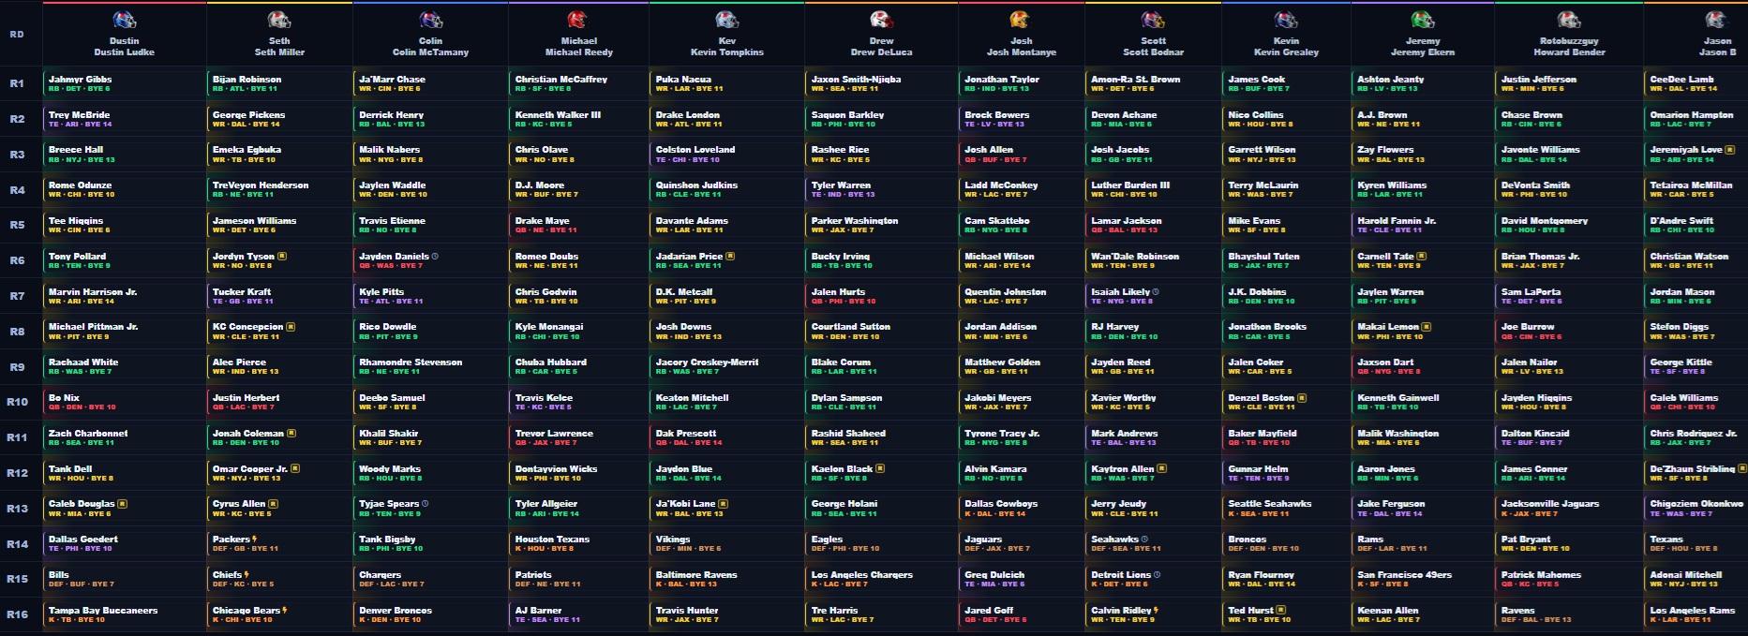This screenshot has height=636, width=1748.
Task: Click status icon beside Jayden Daniels
Action: click(x=435, y=257)
